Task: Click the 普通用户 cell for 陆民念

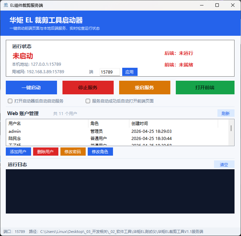Action: coord(99,139)
